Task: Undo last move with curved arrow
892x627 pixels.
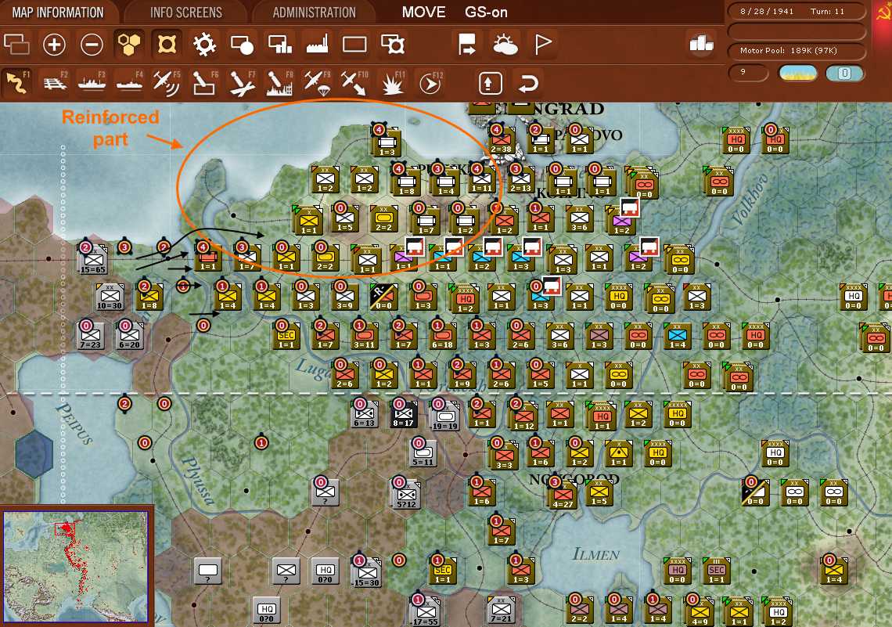Action: tap(528, 84)
